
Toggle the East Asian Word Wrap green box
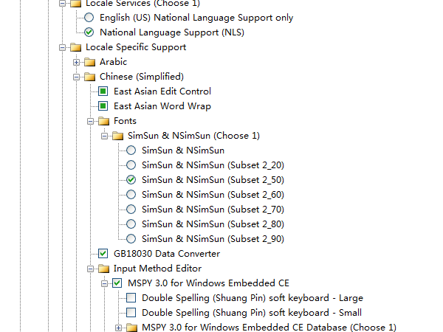tap(103, 106)
